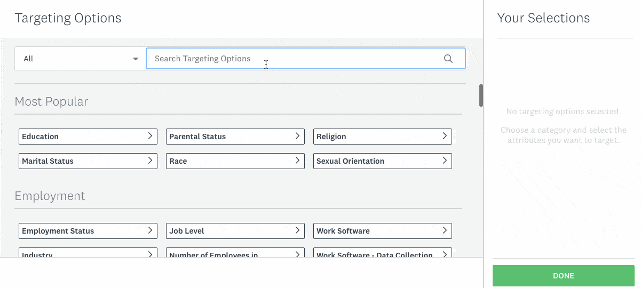
Task: Click the chevron arrow beside Religion
Action: (445, 137)
